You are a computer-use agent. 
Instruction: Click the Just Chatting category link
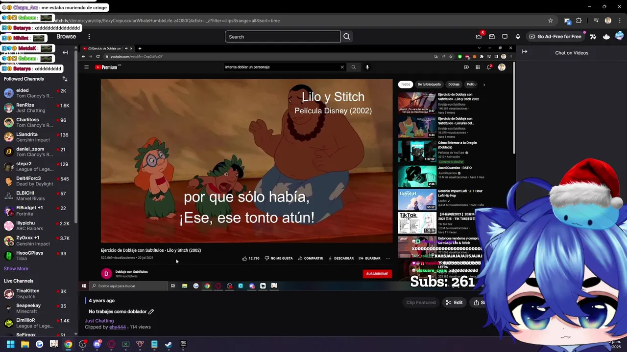pyautogui.click(x=99, y=321)
